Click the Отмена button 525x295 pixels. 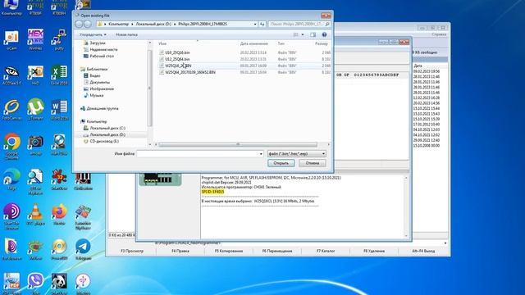tap(312, 163)
